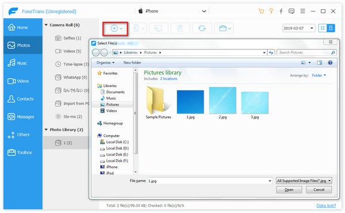Click the register key icon
The height and width of the screenshot is (213, 345).
(x=271, y=11)
